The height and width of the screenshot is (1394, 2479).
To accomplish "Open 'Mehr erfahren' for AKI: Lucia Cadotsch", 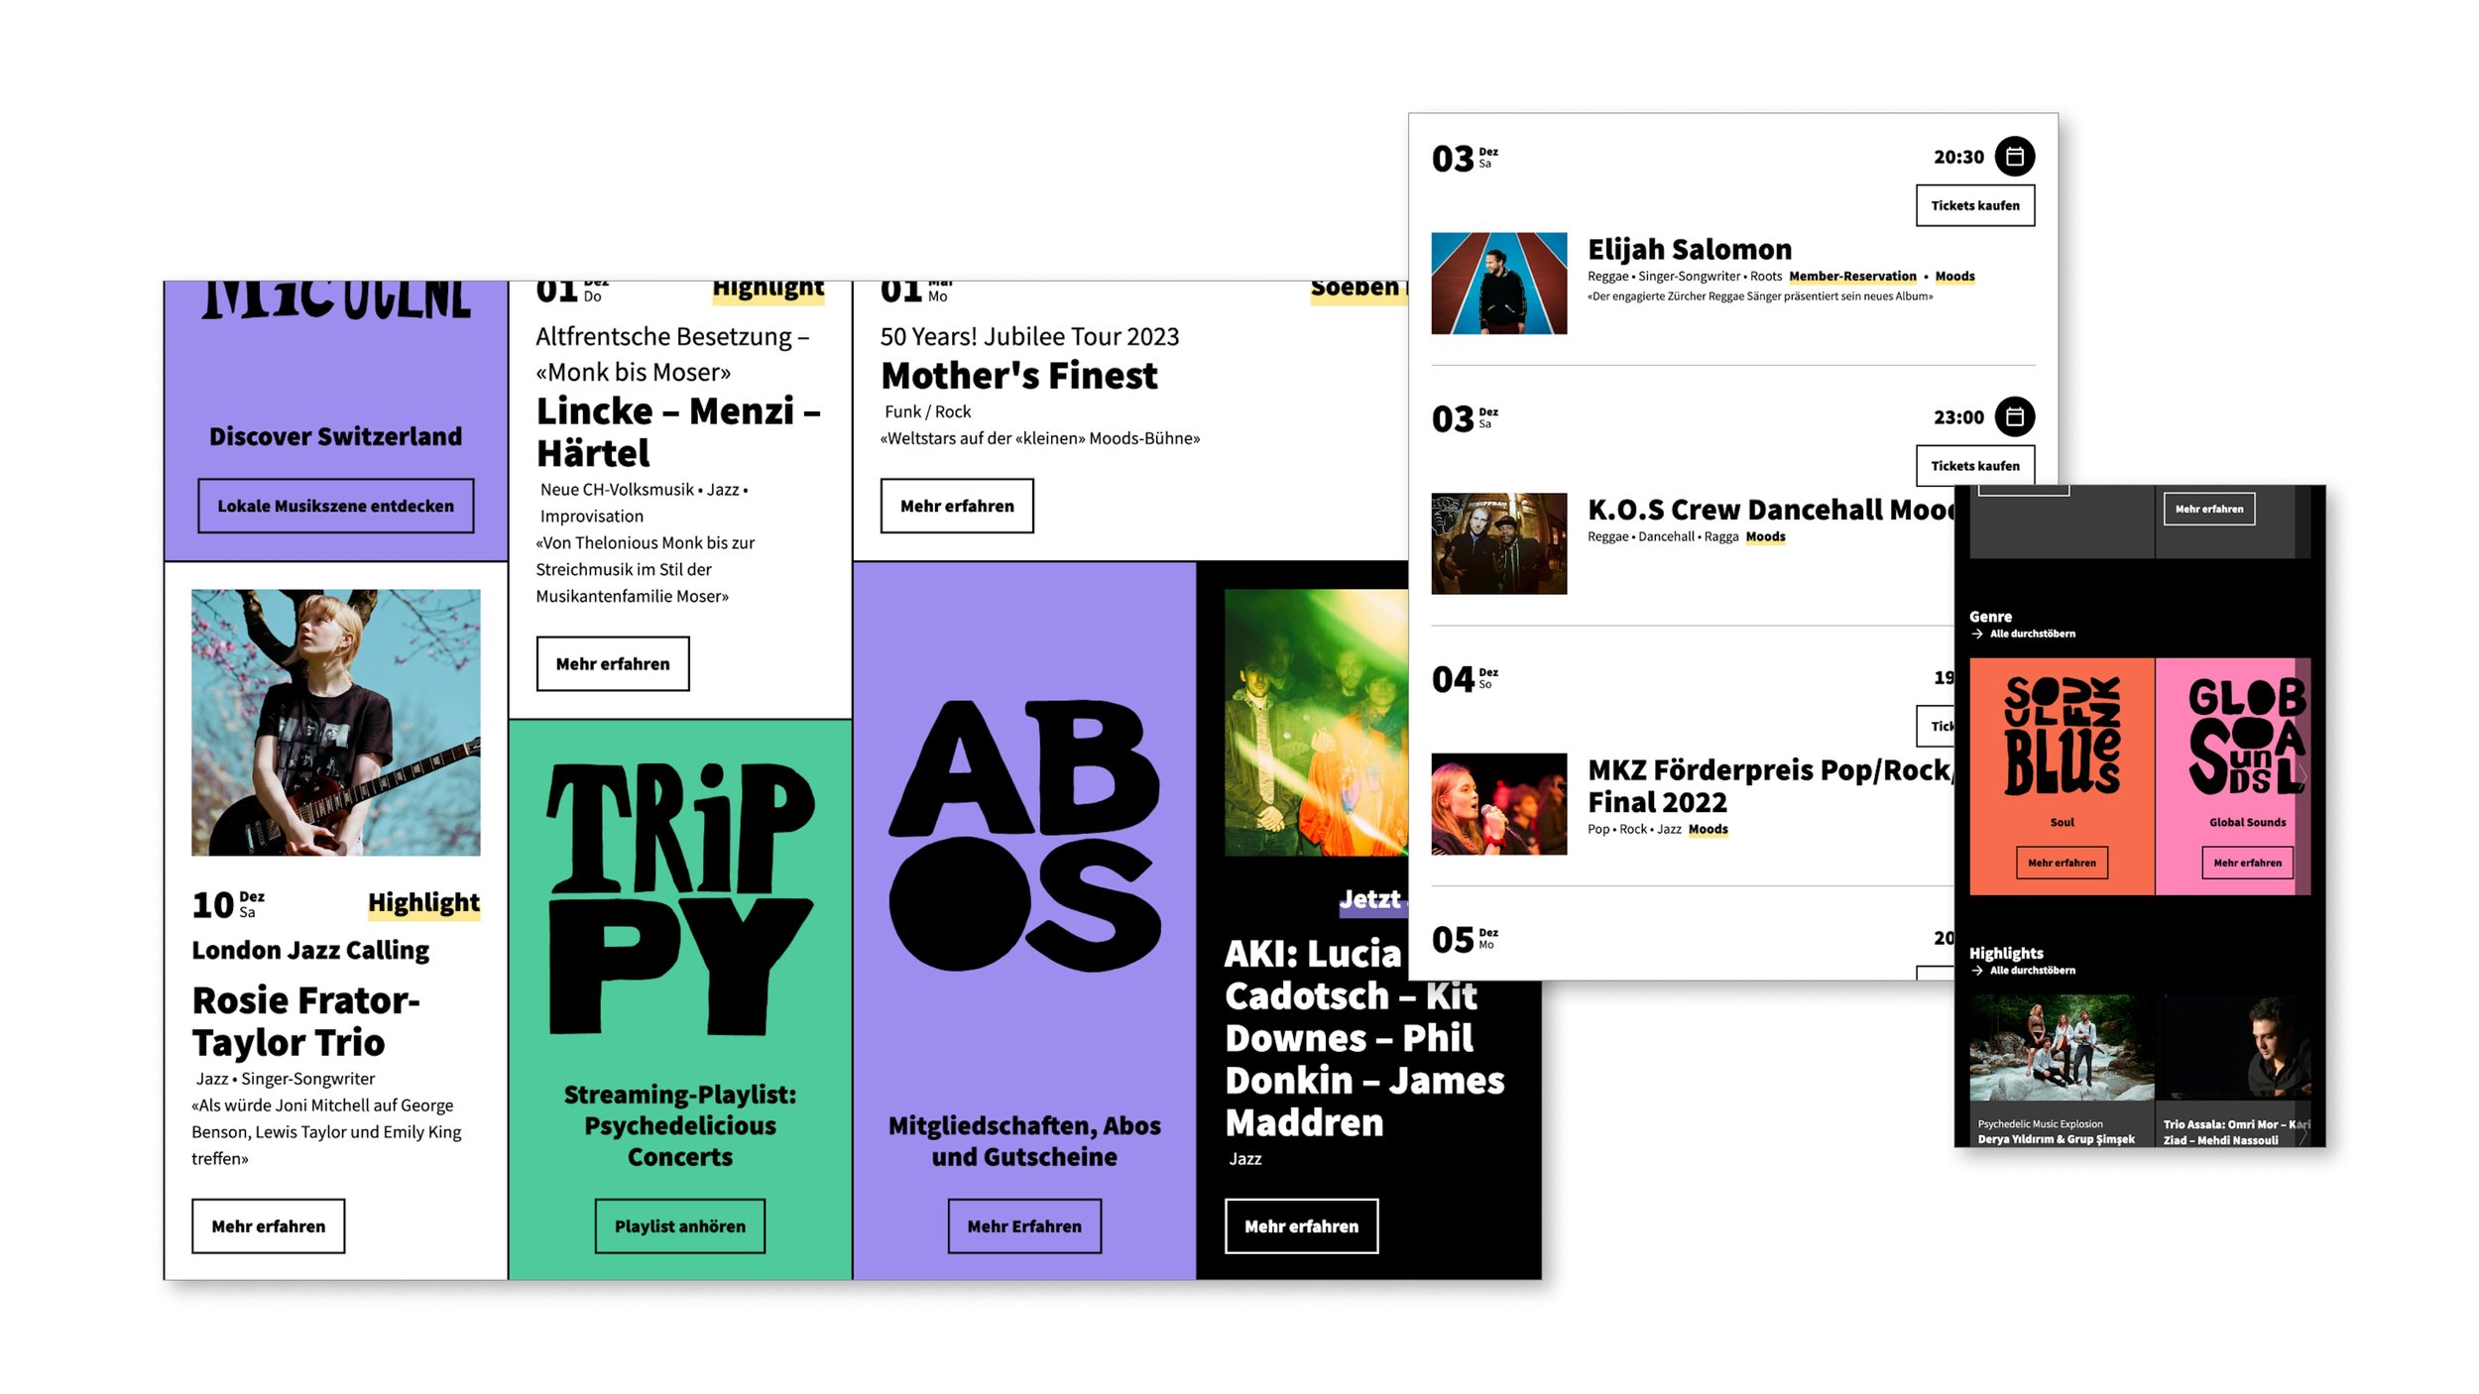I will [1301, 1225].
